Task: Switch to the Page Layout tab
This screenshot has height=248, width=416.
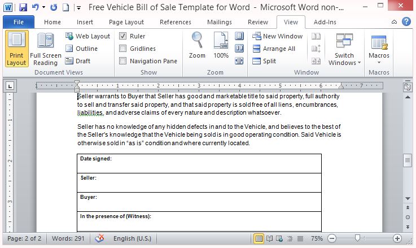Action: [x=126, y=22]
